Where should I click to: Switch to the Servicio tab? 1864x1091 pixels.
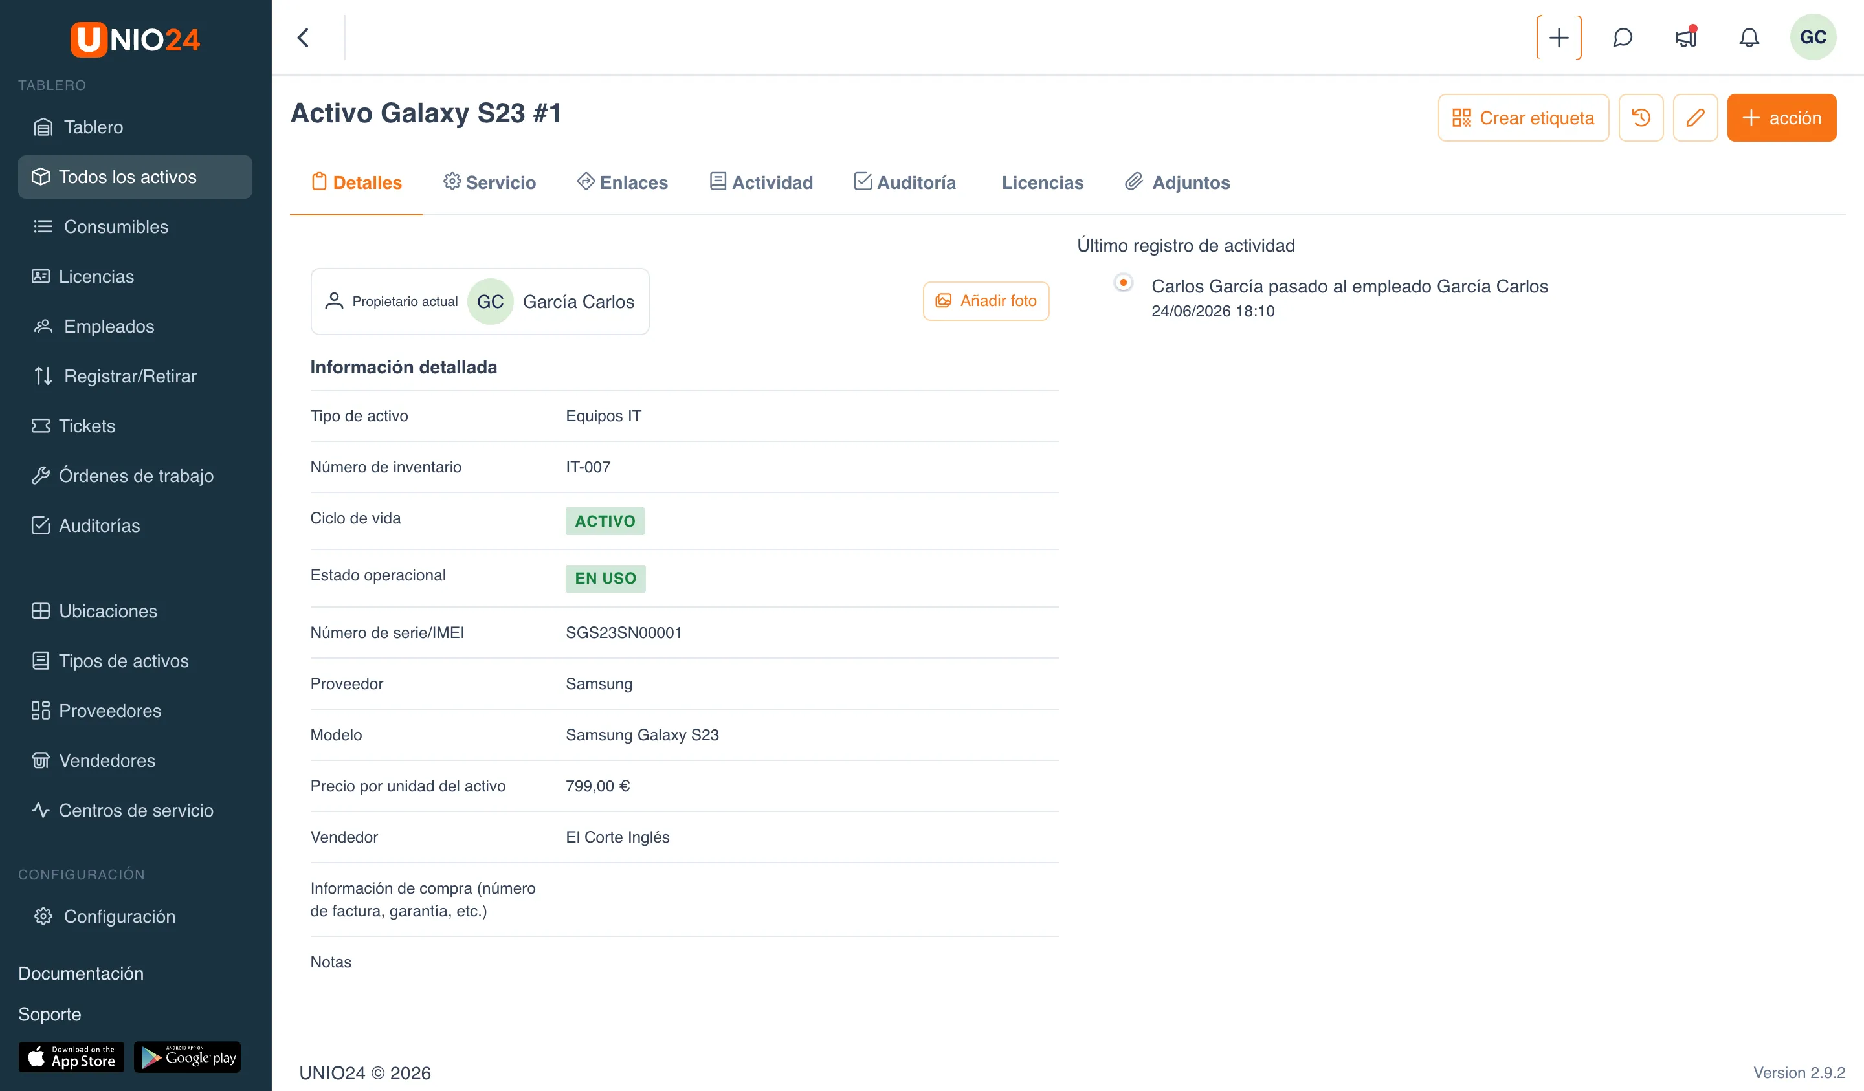(490, 182)
